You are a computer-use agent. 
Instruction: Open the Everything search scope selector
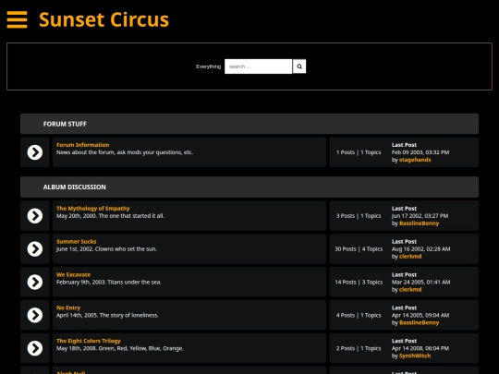tap(208, 66)
